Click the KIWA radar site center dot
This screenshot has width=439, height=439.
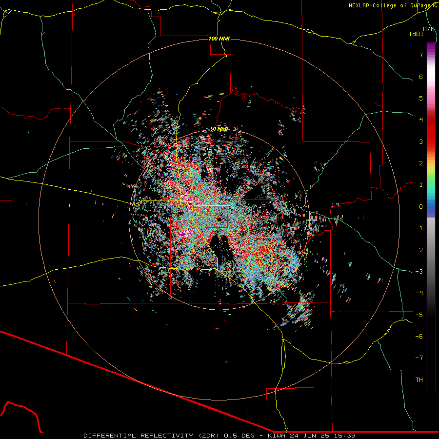[x=219, y=219]
